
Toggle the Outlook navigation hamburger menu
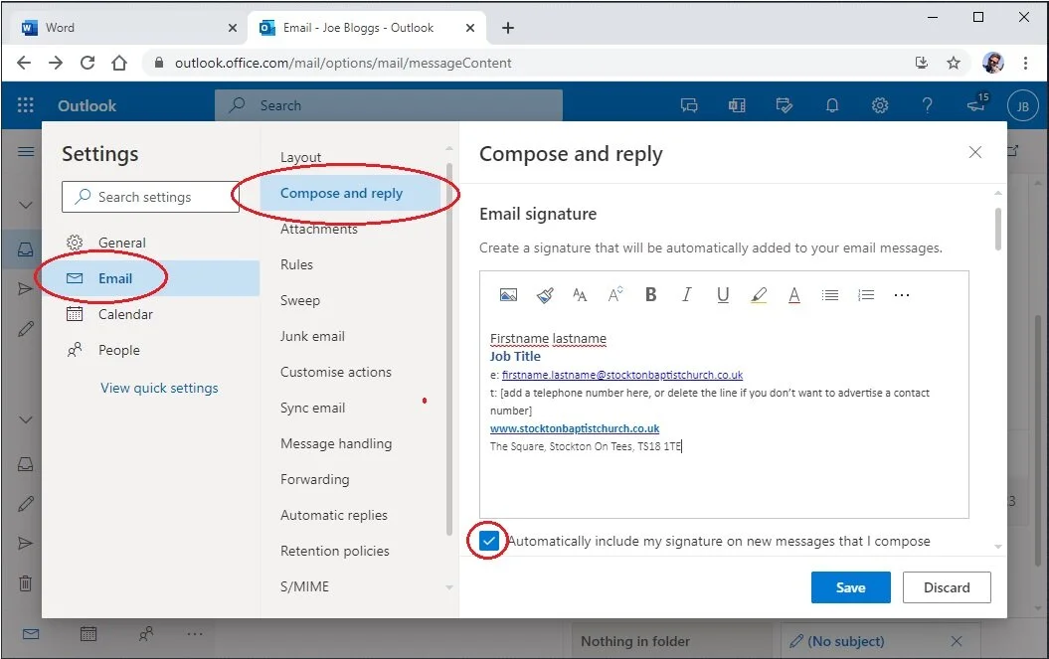pyautogui.click(x=26, y=152)
